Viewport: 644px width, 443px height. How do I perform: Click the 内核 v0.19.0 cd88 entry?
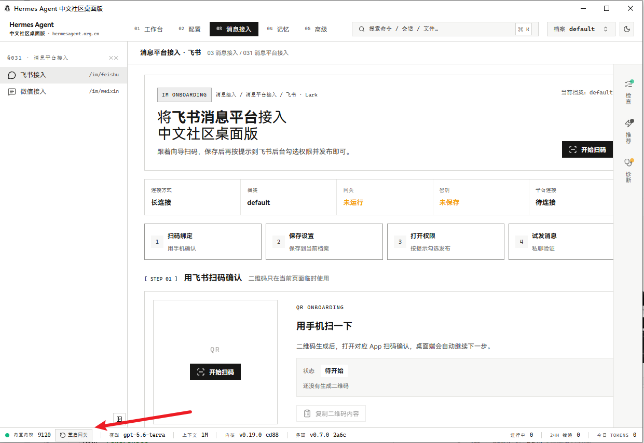252,435
